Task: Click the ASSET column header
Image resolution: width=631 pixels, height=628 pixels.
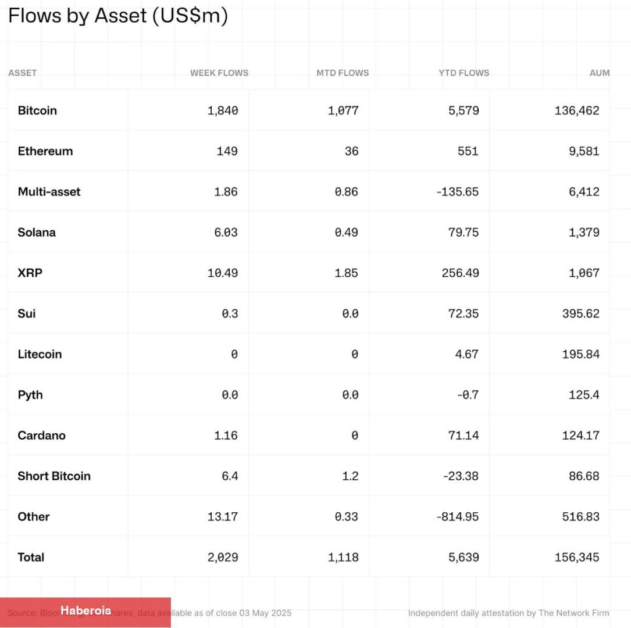Action: (x=23, y=73)
